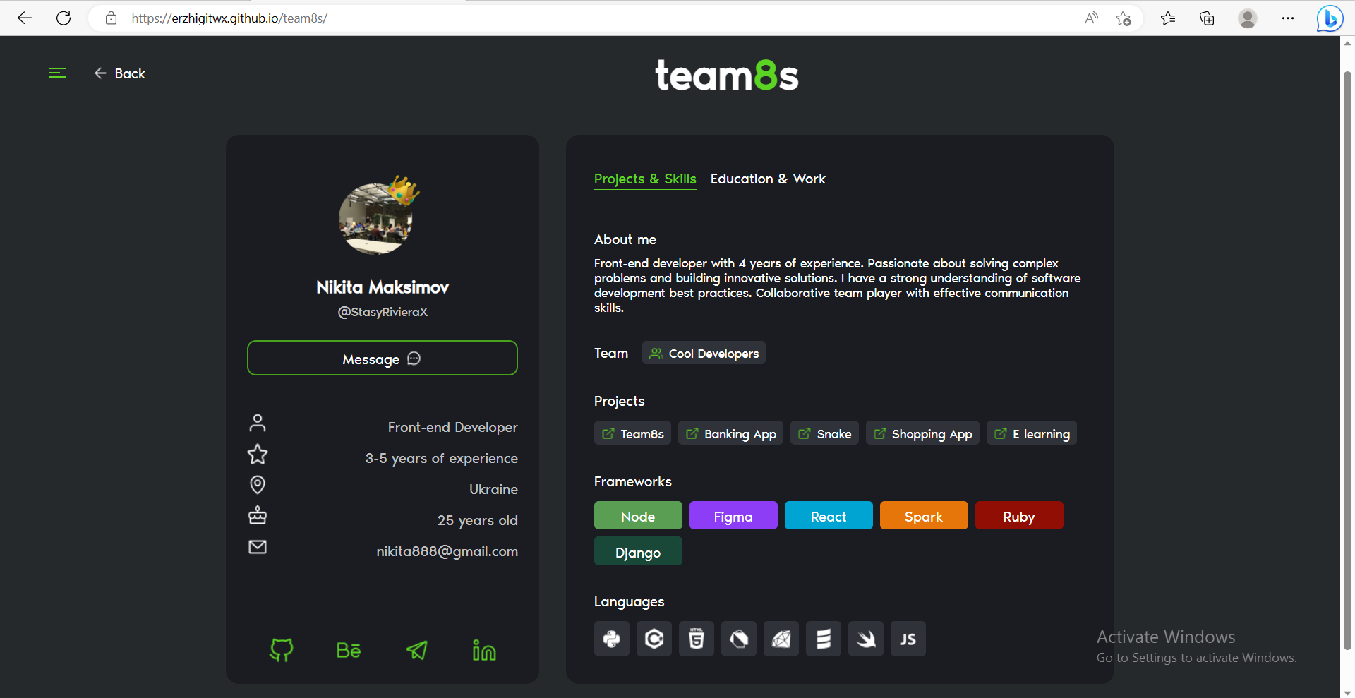Screen dimensions: 1355x698
Task: Open the green hamburger menu icon
Action: pyautogui.click(x=57, y=73)
